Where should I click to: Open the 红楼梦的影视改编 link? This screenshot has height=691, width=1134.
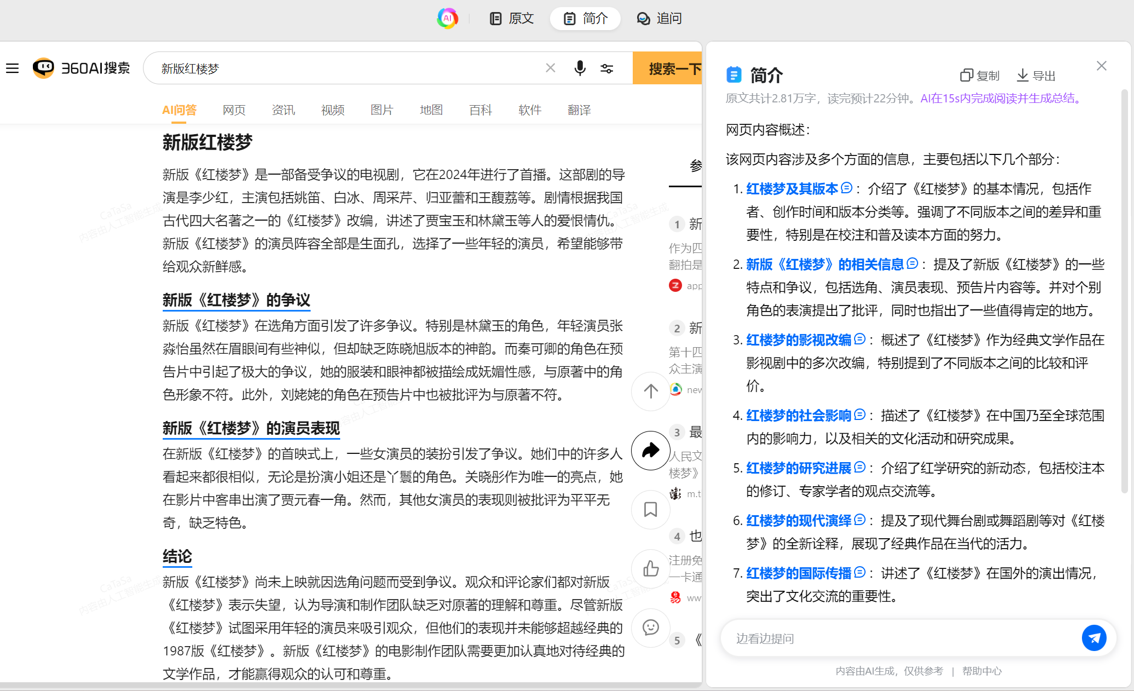[799, 340]
